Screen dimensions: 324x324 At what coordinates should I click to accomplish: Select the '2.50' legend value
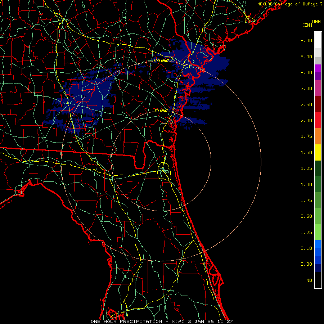pos(306,104)
